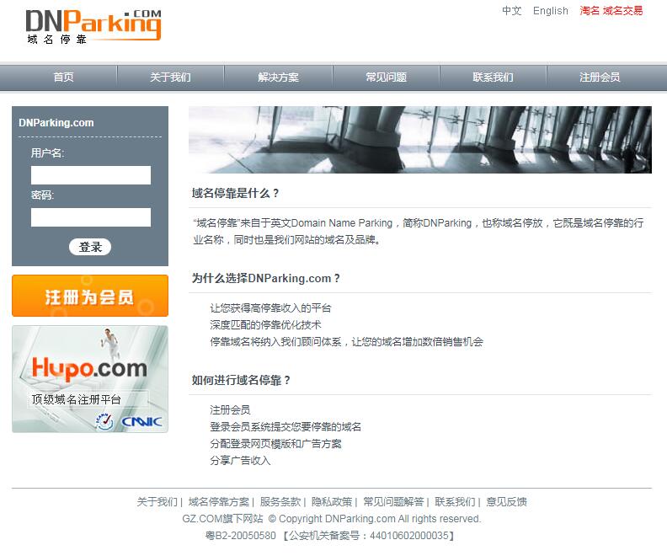Click 联系我们 in the navigation bar
This screenshot has height=556, width=667.
493,77
